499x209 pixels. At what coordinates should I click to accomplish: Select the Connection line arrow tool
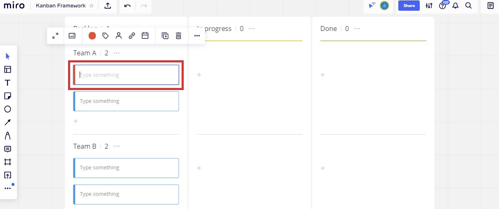[7, 122]
